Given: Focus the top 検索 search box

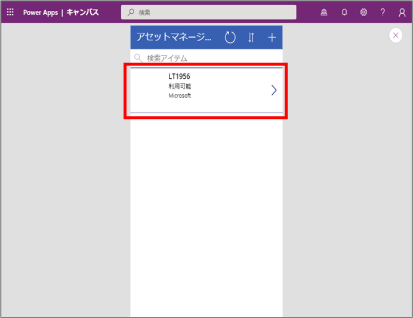Looking at the screenshot, I should (x=209, y=12).
